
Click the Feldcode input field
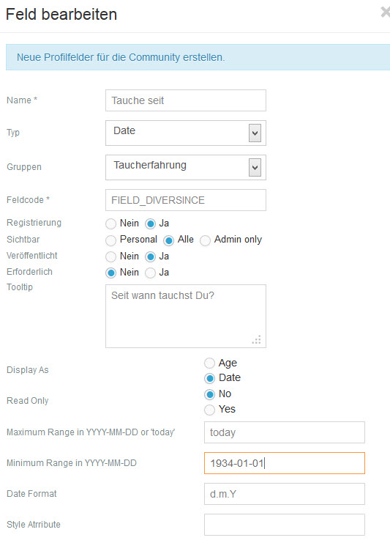[x=186, y=200]
